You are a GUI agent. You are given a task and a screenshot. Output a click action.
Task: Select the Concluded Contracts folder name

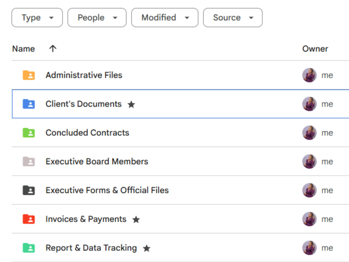click(87, 132)
